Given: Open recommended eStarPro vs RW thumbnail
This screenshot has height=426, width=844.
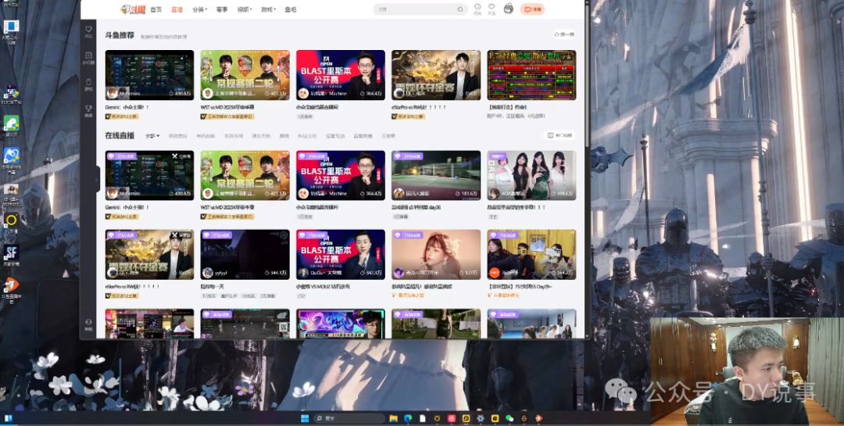Looking at the screenshot, I should coord(436,75).
